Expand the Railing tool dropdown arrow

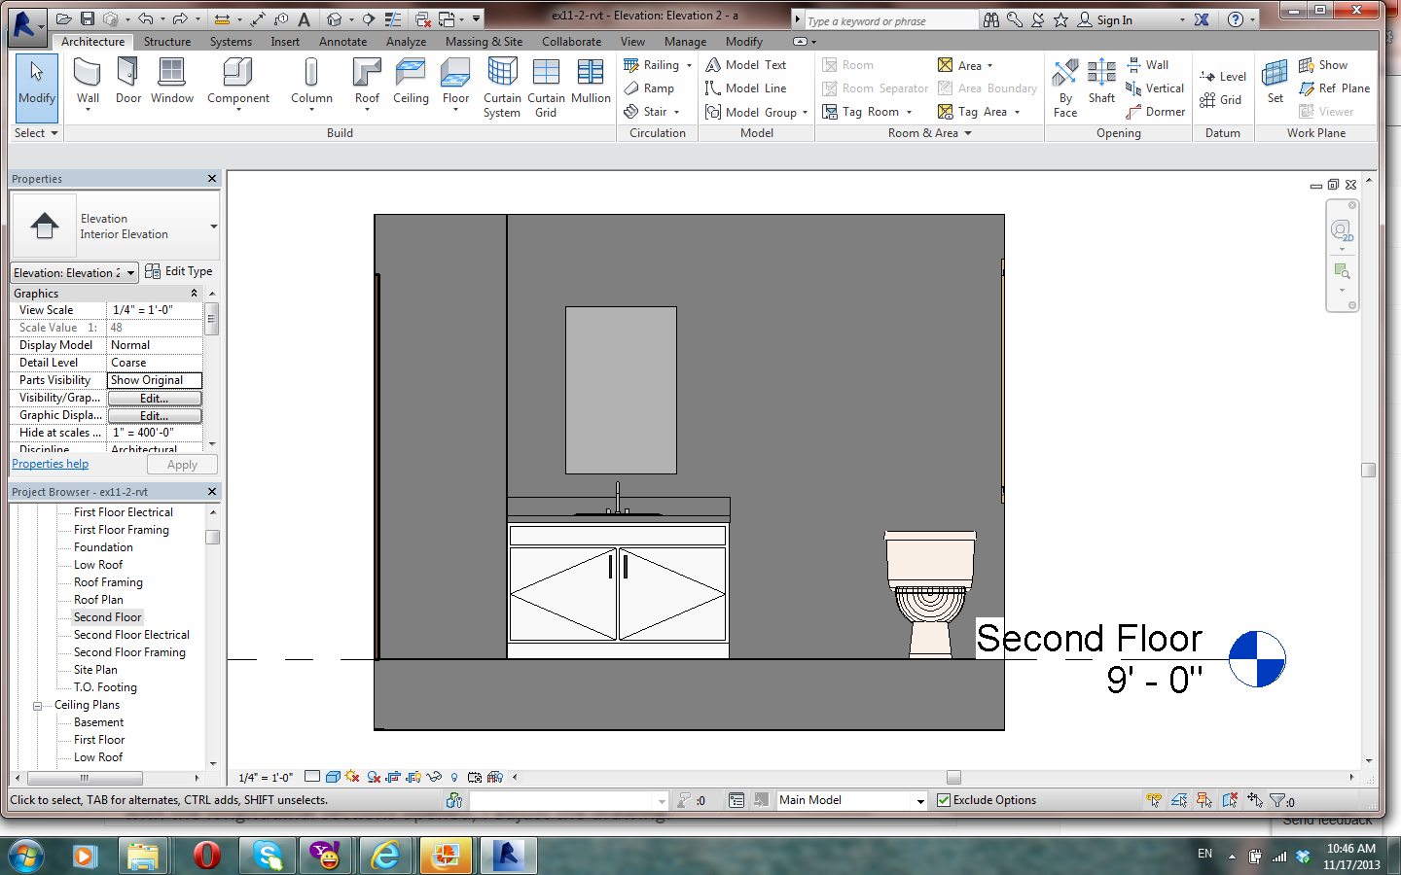(689, 65)
